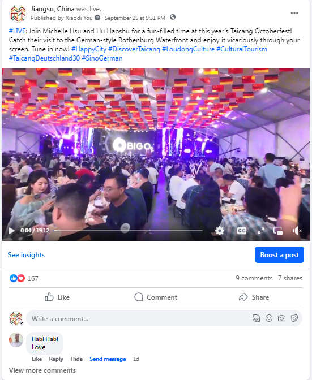Image resolution: width=312 pixels, height=380 pixels.
Task: Add a sticker to comment
Action: 294,318
